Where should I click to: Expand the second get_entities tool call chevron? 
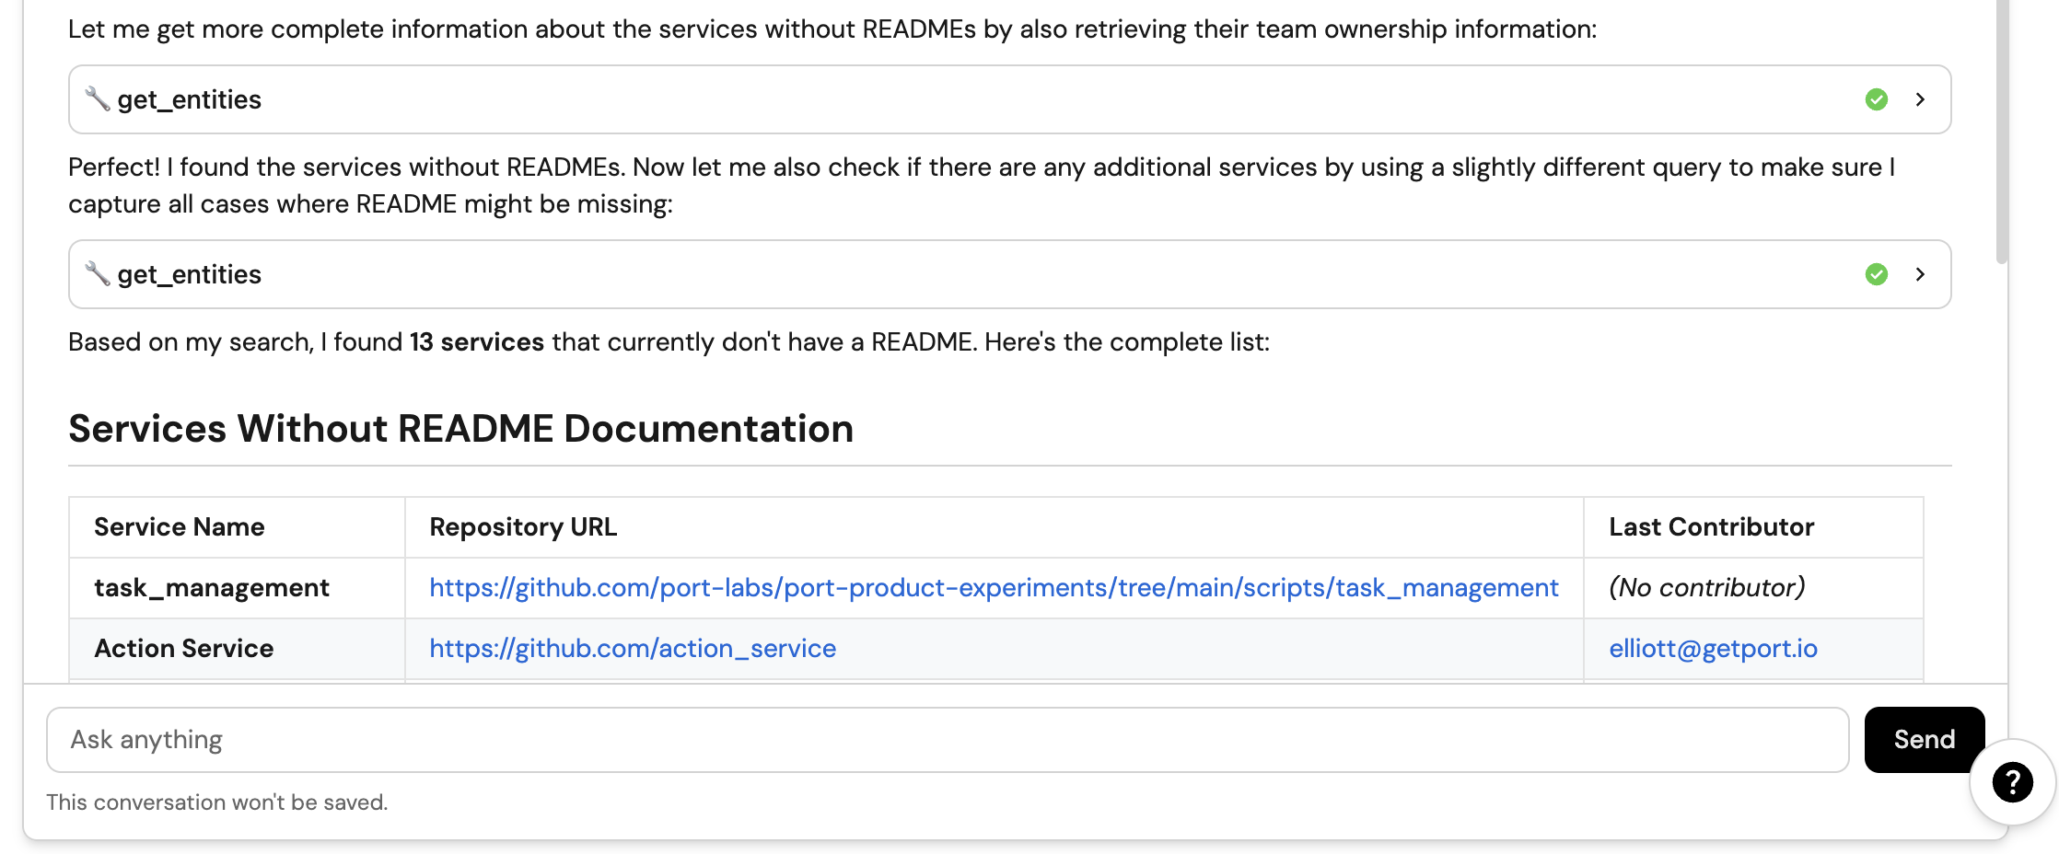pyautogui.click(x=1920, y=274)
